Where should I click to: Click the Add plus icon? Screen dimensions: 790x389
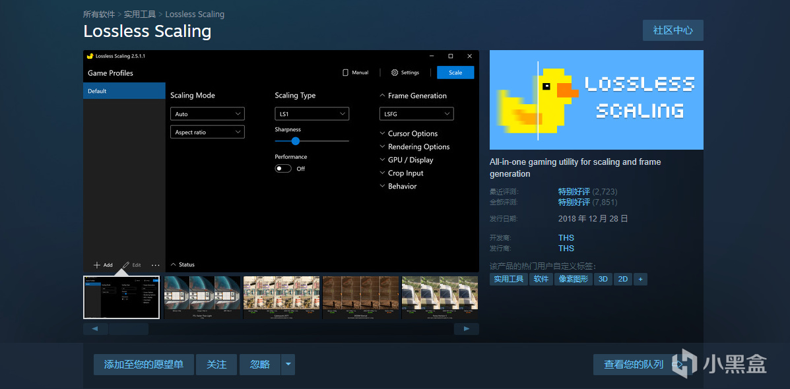point(97,264)
